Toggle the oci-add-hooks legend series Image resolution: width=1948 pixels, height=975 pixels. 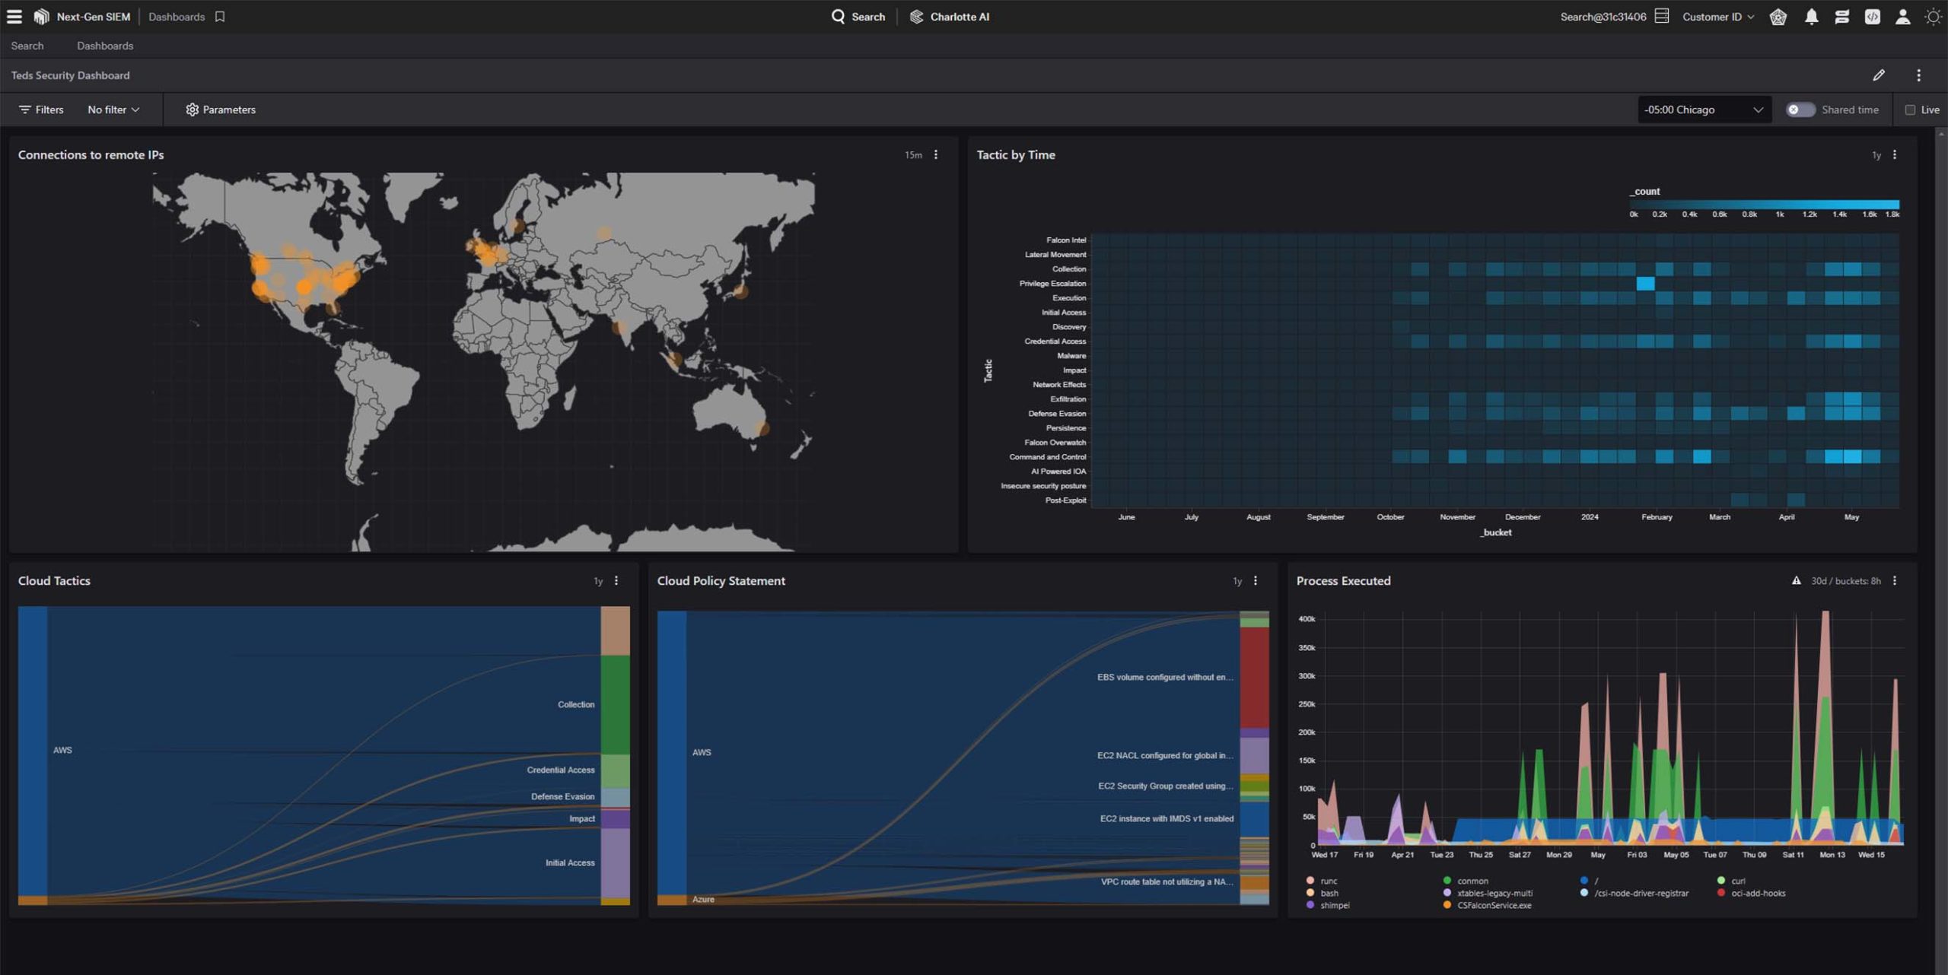[x=1751, y=893]
